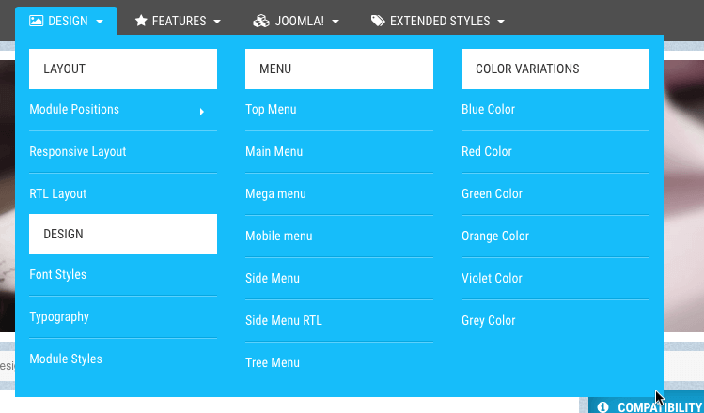Switch to the Orange Color variation
This screenshot has width=704, height=413.
click(x=495, y=237)
